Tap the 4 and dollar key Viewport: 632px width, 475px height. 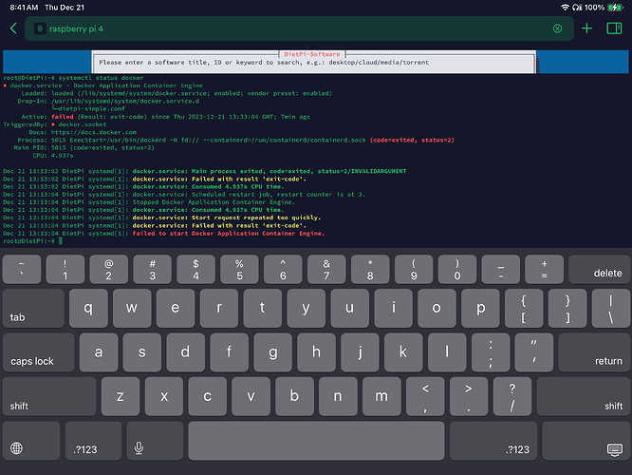click(x=195, y=270)
